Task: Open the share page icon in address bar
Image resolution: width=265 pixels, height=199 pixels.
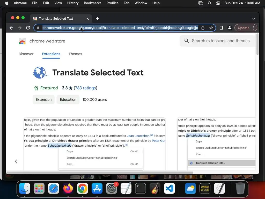Action: tap(203, 28)
